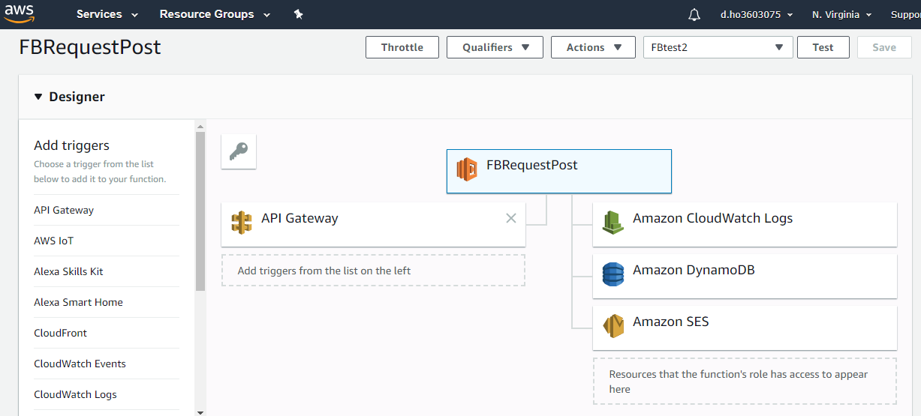Open the Support menu
Screen dimensions: 921x416
pyautogui.click(x=905, y=14)
